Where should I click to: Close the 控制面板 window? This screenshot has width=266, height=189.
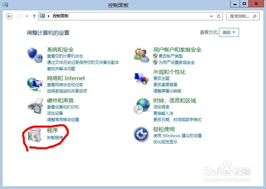point(256,4)
